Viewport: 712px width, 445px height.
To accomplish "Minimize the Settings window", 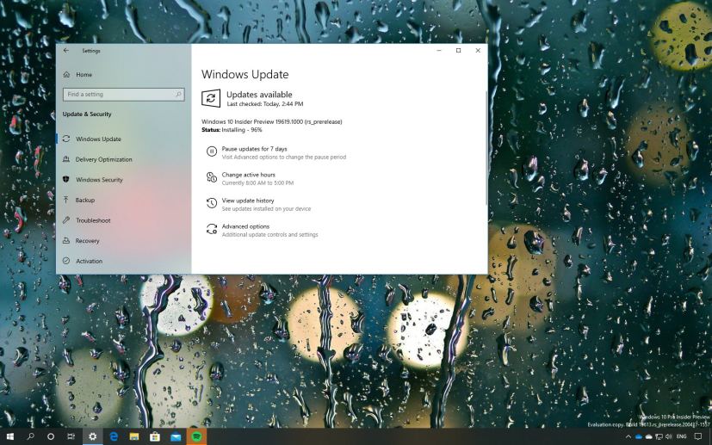I will [439, 51].
